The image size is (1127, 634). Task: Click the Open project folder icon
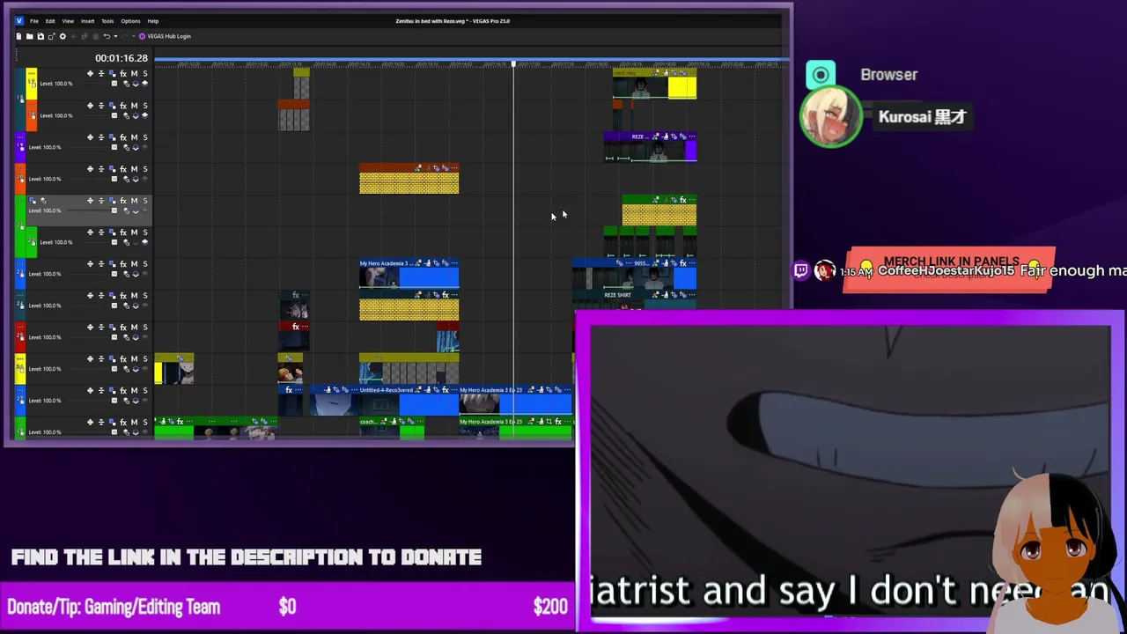29,36
